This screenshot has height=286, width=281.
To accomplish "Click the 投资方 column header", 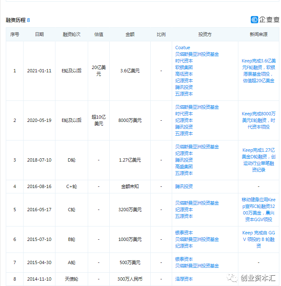I will pyautogui.click(x=205, y=34).
